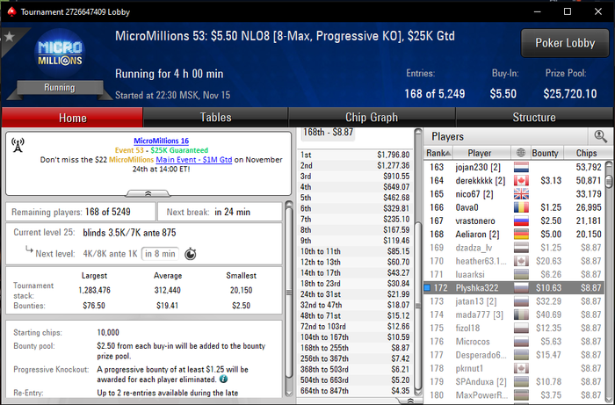This screenshot has width=615, height=405.
Task: Open the player search magnifier
Action: [x=600, y=136]
